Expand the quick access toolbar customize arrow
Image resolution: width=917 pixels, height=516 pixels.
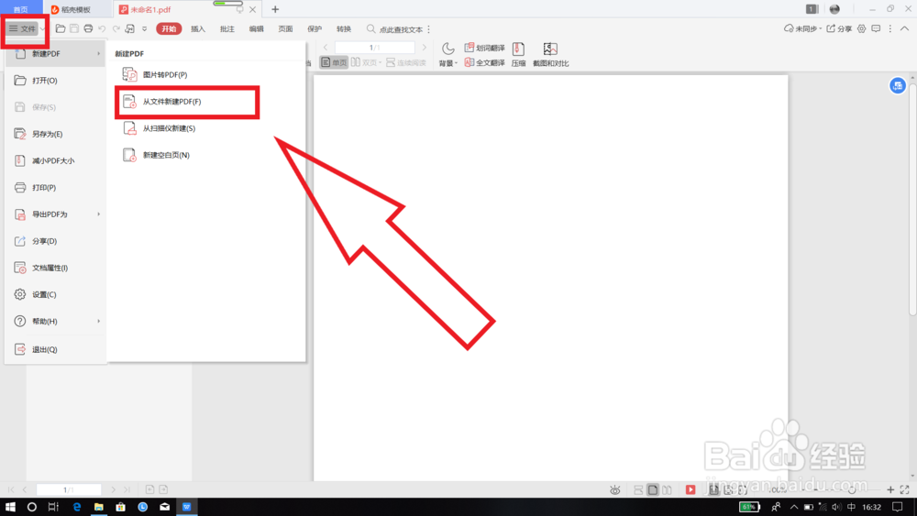pyautogui.click(x=145, y=28)
